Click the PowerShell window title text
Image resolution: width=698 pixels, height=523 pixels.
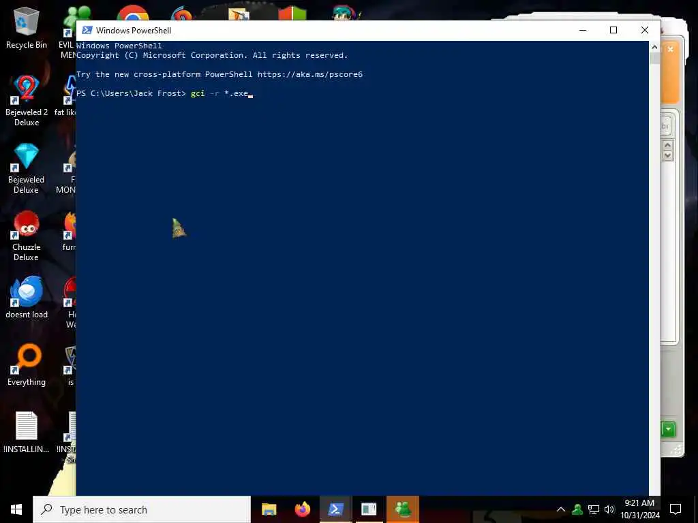tap(134, 30)
